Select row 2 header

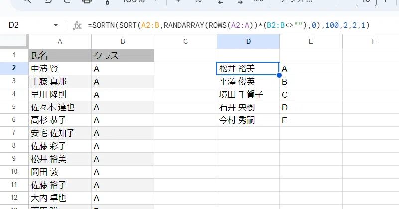point(14,68)
